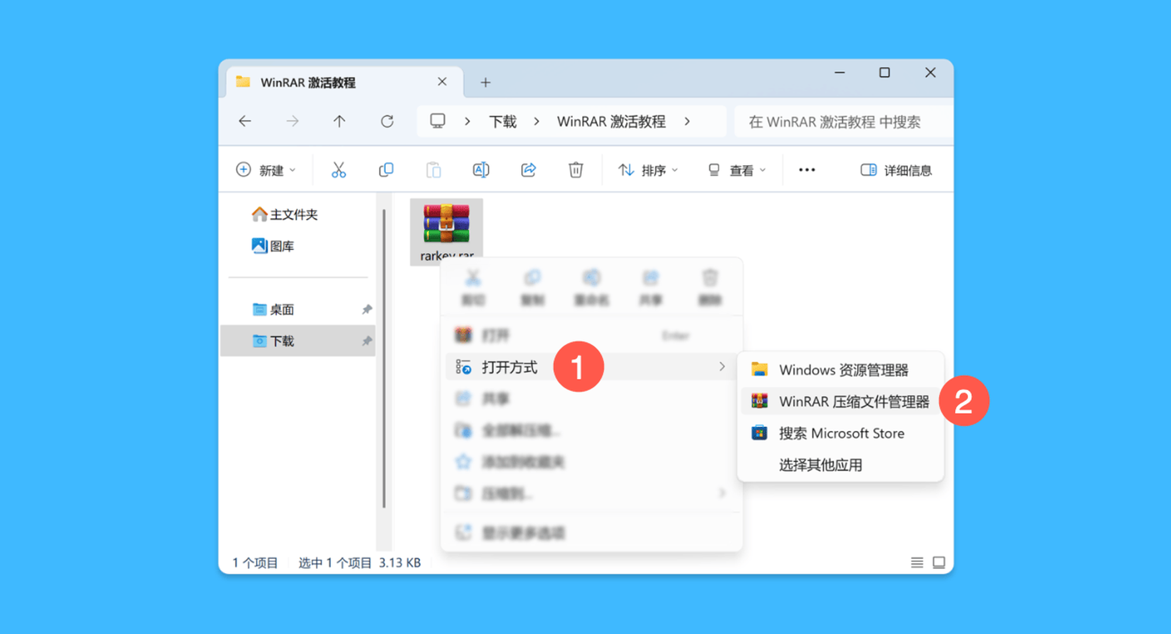This screenshot has height=634, width=1171.
Task: Click the Delete trash icon in toolbar
Action: coord(576,170)
